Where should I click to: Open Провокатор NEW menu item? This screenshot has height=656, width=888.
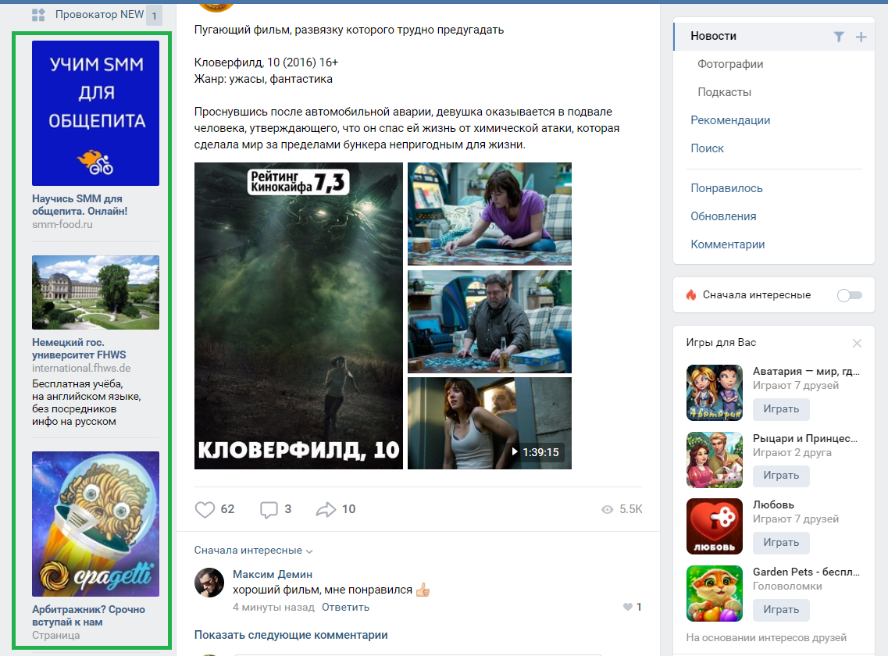pyautogui.click(x=99, y=15)
